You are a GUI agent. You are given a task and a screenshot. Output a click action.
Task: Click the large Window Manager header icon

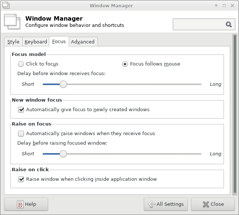coord(12,22)
